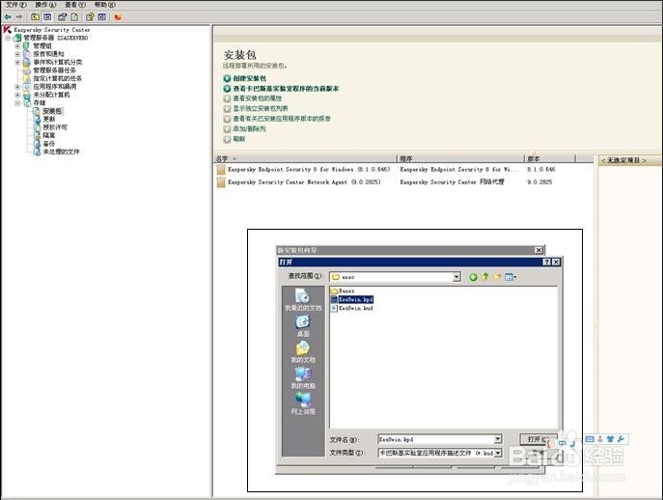The height and width of the screenshot is (500, 663).
Task: Click 显示独立安装包列表 link
Action: click(261, 108)
